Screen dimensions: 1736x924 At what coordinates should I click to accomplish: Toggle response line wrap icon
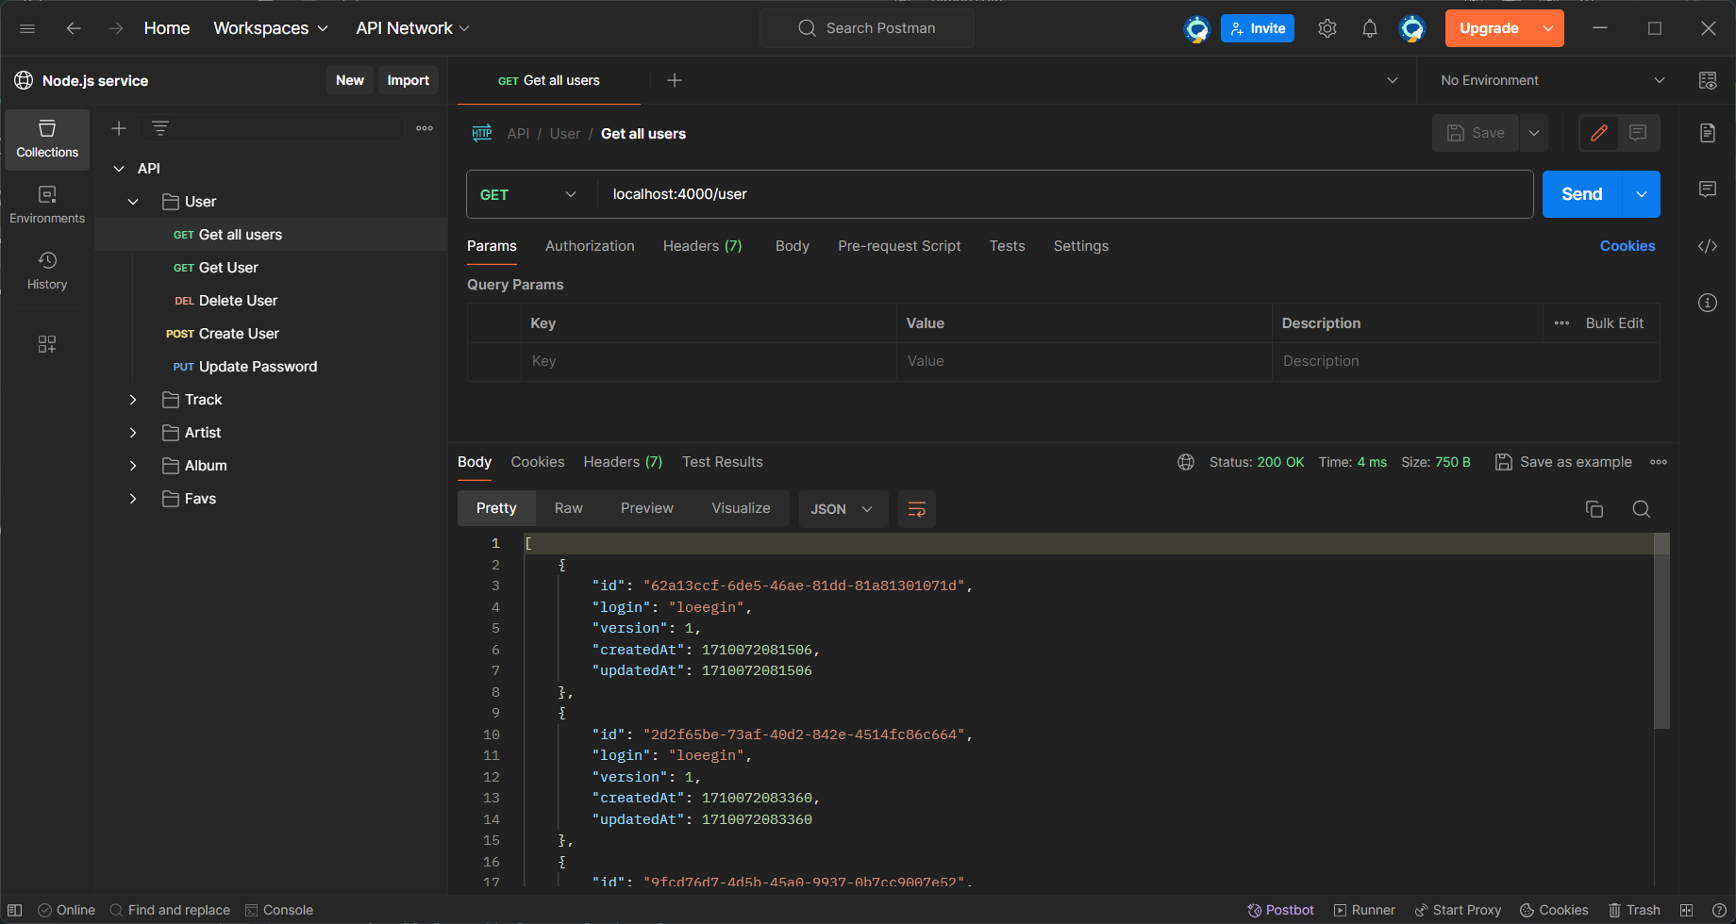pyautogui.click(x=916, y=509)
